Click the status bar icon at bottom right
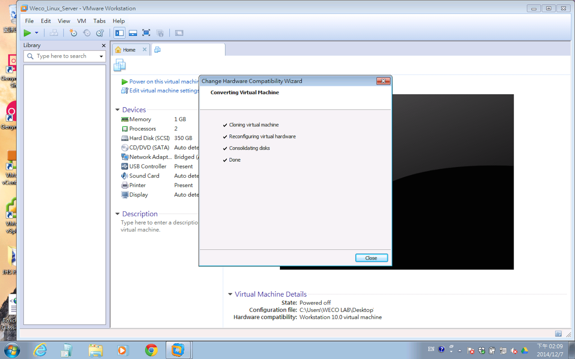 [x=558, y=334]
